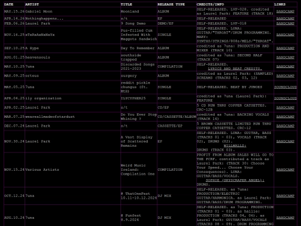Select the date OCT.12.24
Viewport: 301px width, 226px height.
coord(14,196)
